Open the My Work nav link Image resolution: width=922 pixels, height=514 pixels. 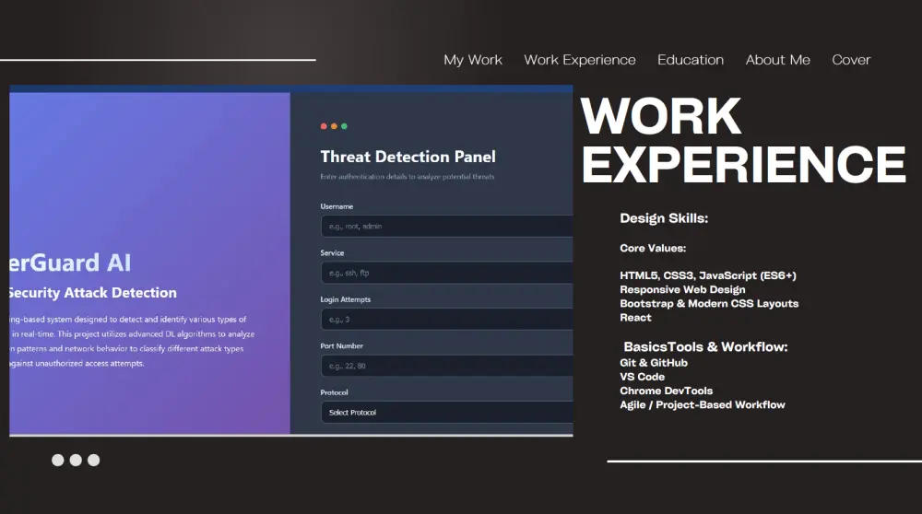[473, 60]
